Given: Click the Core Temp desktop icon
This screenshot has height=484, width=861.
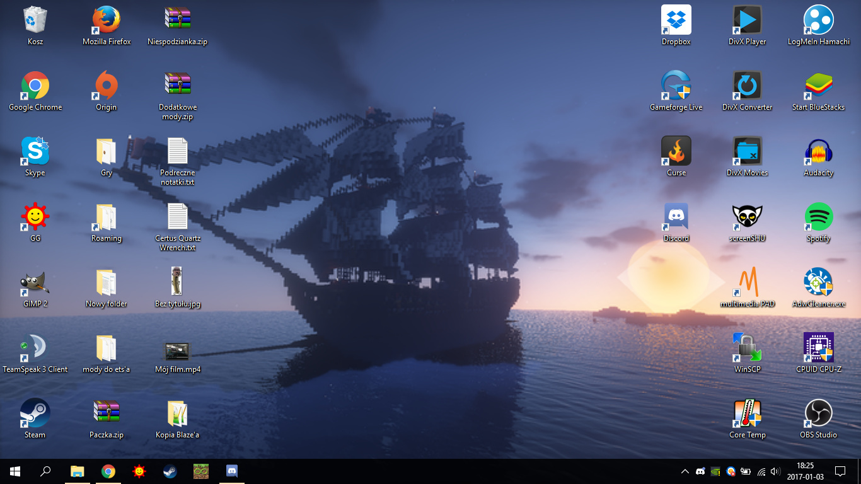Looking at the screenshot, I should [747, 413].
